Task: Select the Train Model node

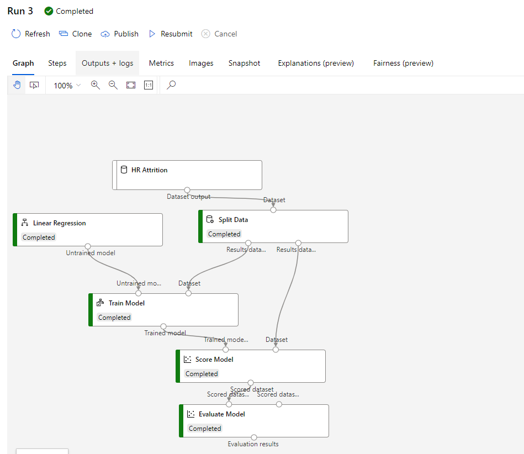Action: 163,309
